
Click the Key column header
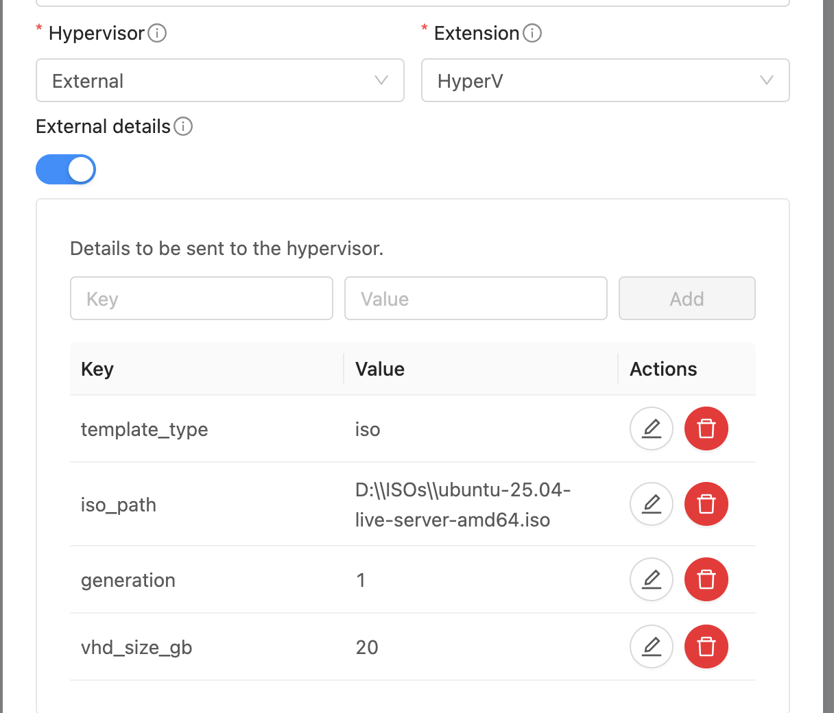tap(97, 369)
